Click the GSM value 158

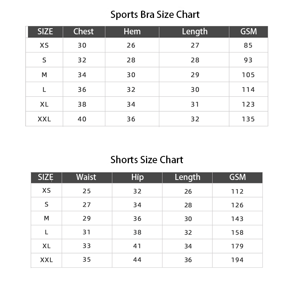237,233
